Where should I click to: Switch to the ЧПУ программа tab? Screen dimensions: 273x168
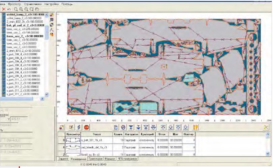pos(128,158)
